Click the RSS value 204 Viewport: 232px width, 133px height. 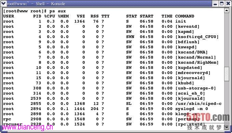coord(95,109)
